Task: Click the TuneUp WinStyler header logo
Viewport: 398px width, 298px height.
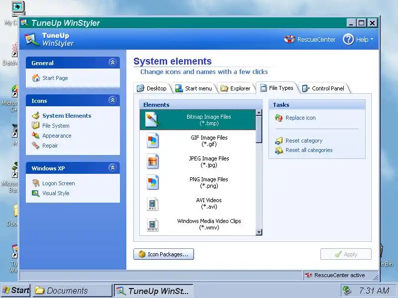Action: pyautogui.click(x=32, y=40)
